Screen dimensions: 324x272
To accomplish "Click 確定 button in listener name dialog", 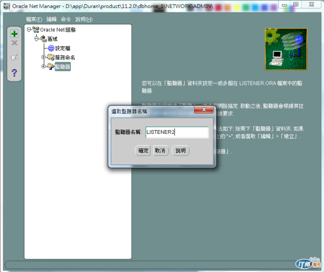I will click(143, 151).
